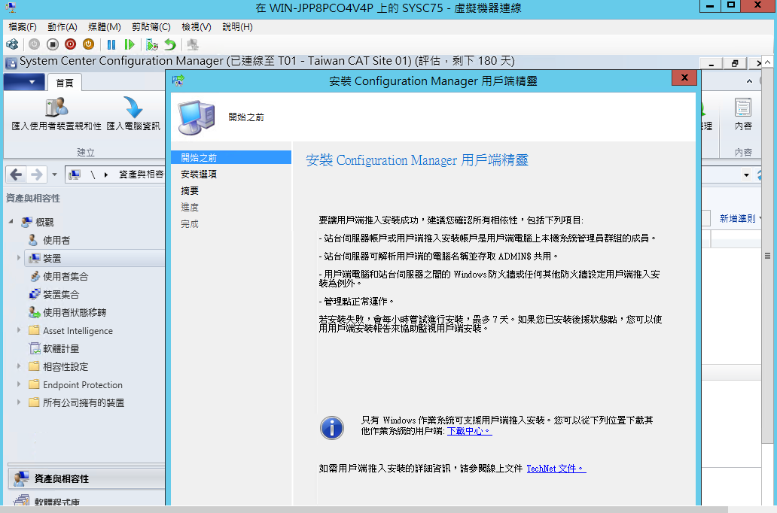Click 匯入電腦資訊 ribbon icon

pos(133,114)
